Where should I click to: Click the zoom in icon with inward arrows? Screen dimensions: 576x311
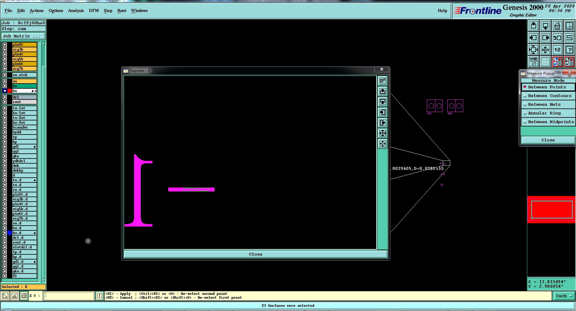[x=533, y=50]
